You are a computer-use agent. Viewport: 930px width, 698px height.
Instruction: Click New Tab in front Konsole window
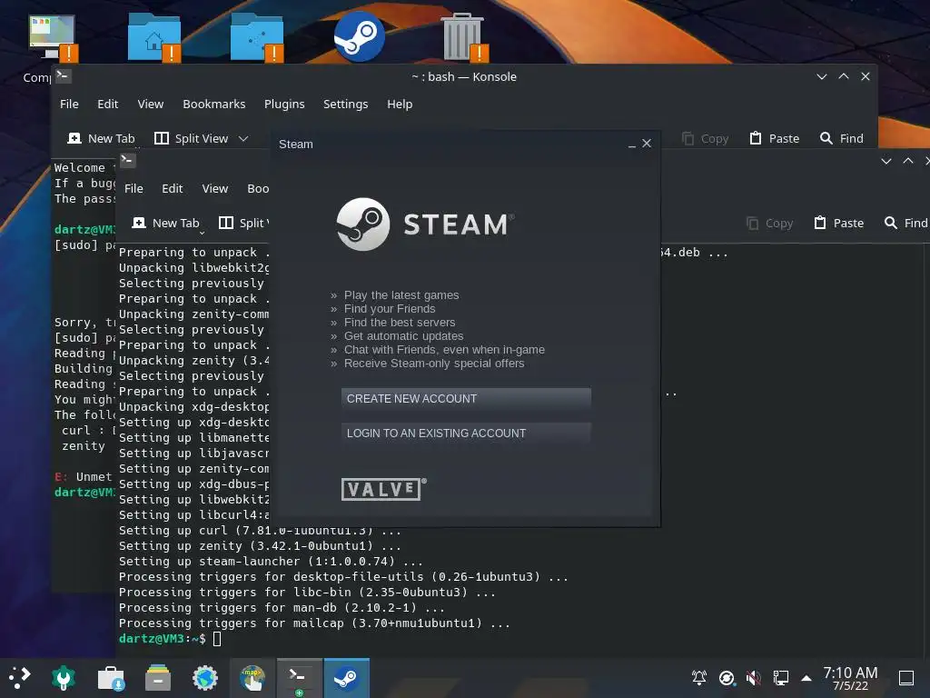165,224
